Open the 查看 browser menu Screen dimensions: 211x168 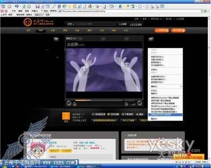(x=27, y=11)
